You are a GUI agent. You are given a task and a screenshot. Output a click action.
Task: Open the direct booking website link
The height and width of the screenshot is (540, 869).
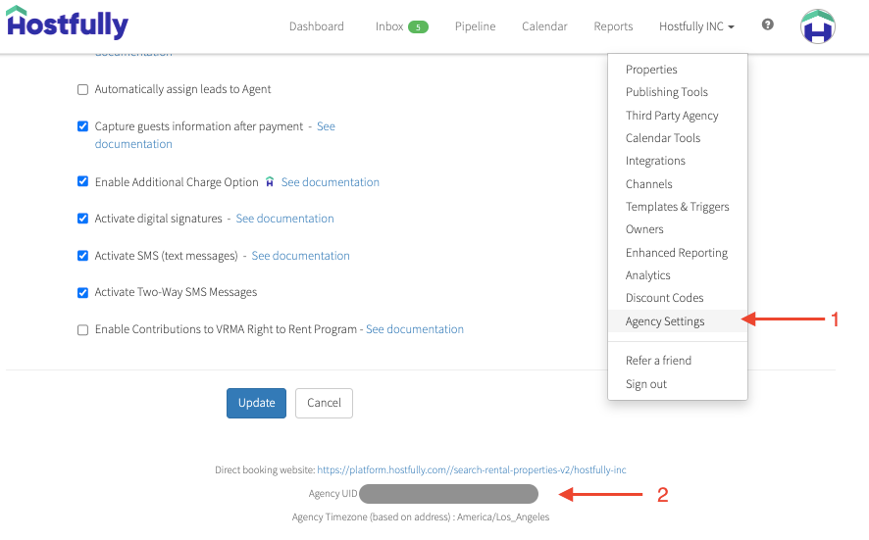[x=471, y=470]
